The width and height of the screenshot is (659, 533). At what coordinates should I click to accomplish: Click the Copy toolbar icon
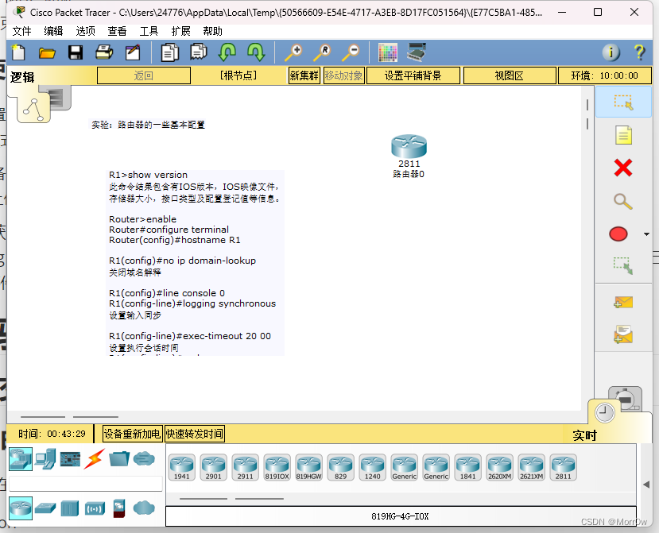tap(170, 53)
